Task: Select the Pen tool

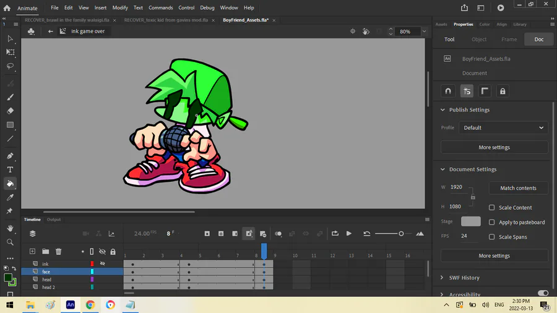Action: (x=10, y=156)
